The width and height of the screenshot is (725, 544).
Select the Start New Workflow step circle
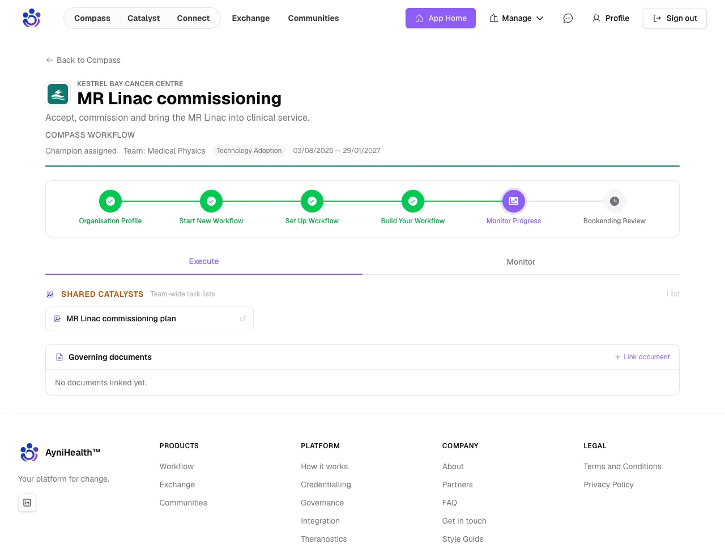tap(211, 201)
